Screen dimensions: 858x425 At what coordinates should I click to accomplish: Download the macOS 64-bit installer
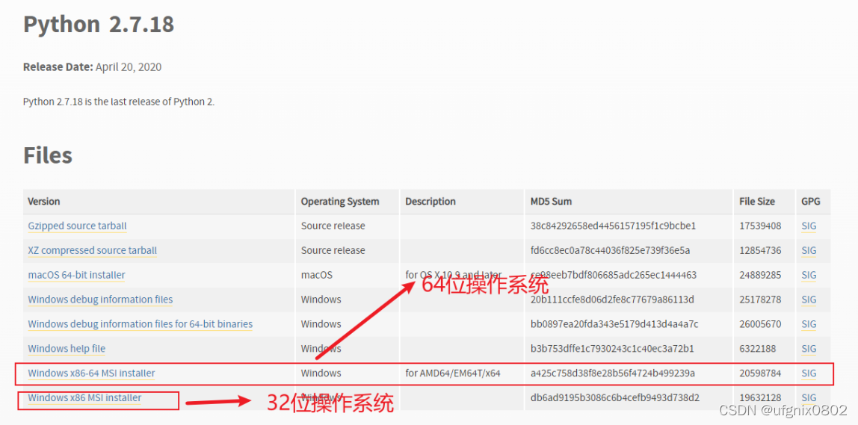(x=76, y=275)
